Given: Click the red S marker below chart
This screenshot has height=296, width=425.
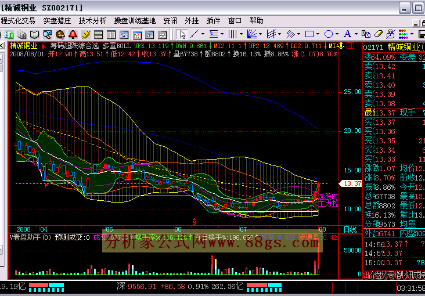Looking at the screenshot, I should pyautogui.click(x=195, y=222).
